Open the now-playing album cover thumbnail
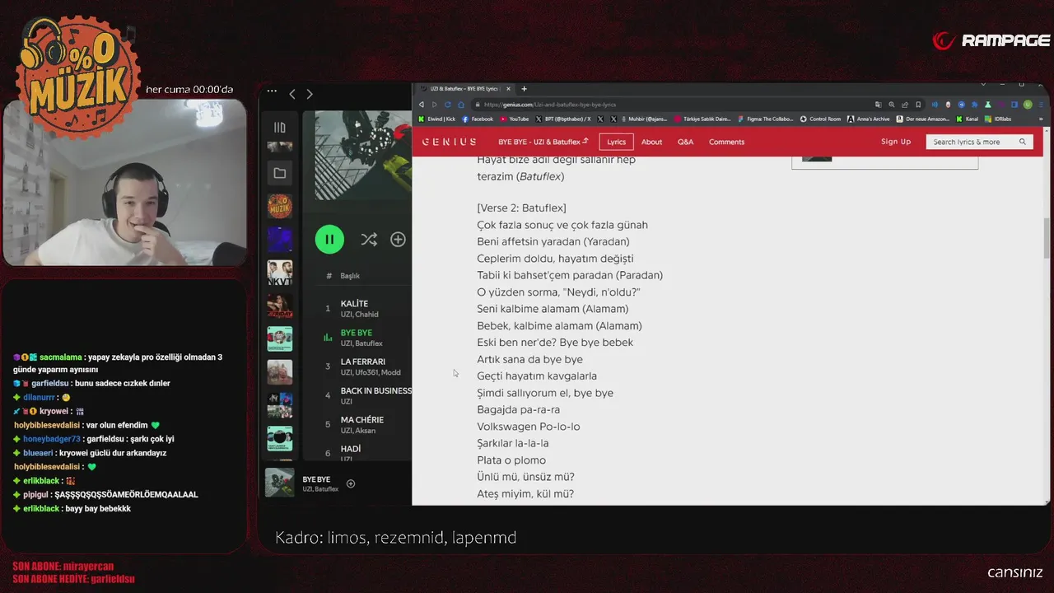The height and width of the screenshot is (593, 1054). coord(279,483)
